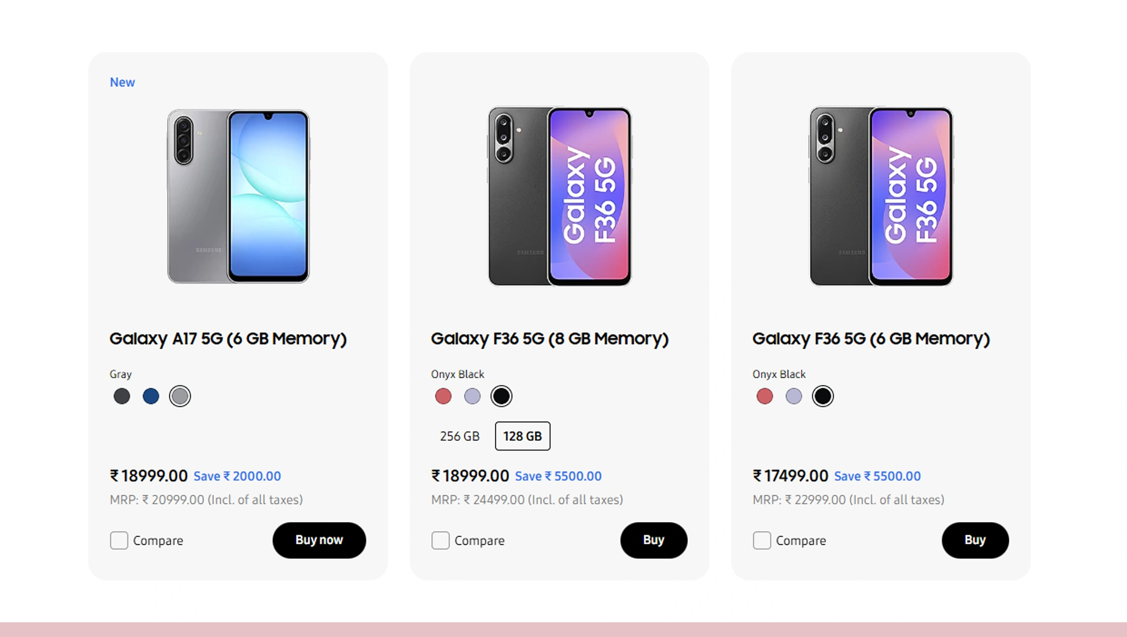Image resolution: width=1127 pixels, height=637 pixels.
Task: Select the dark blue swatch for Galaxy A17
Action: pos(151,396)
